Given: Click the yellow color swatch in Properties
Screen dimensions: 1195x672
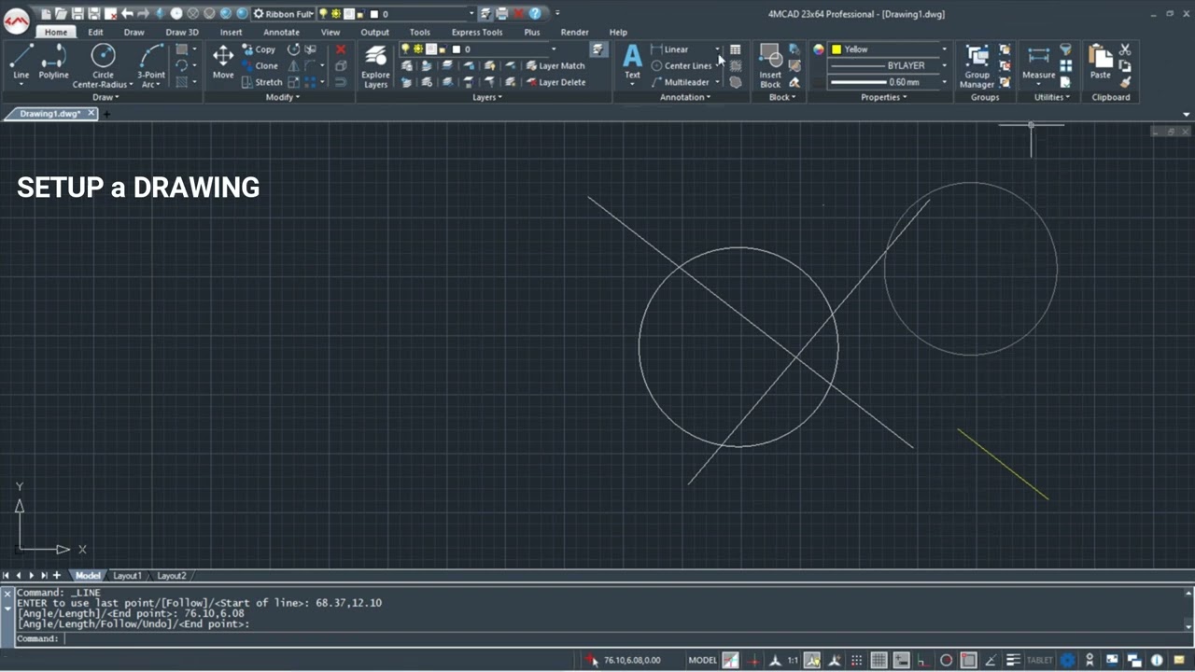Looking at the screenshot, I should click(x=836, y=49).
